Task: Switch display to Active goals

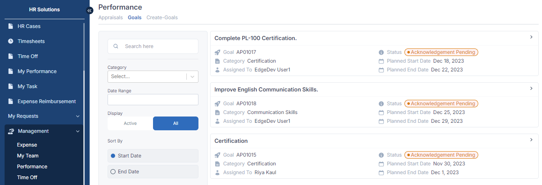Action: [x=130, y=124]
